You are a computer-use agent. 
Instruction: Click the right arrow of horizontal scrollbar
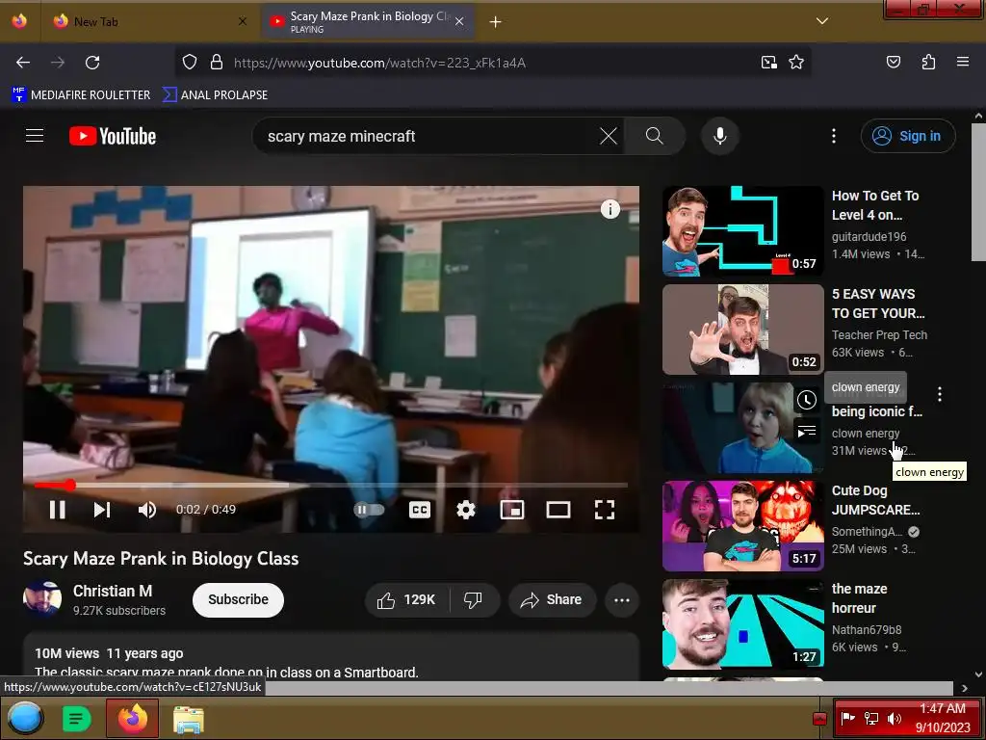965,688
